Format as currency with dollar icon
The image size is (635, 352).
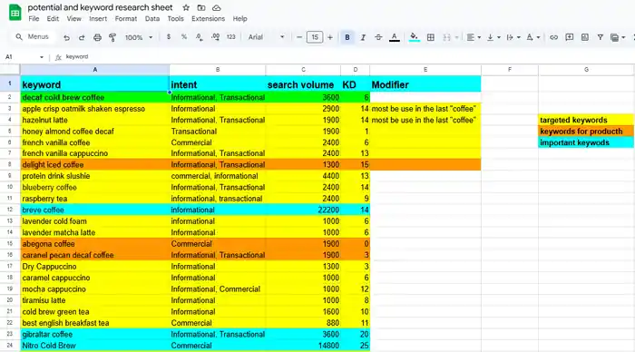click(169, 37)
